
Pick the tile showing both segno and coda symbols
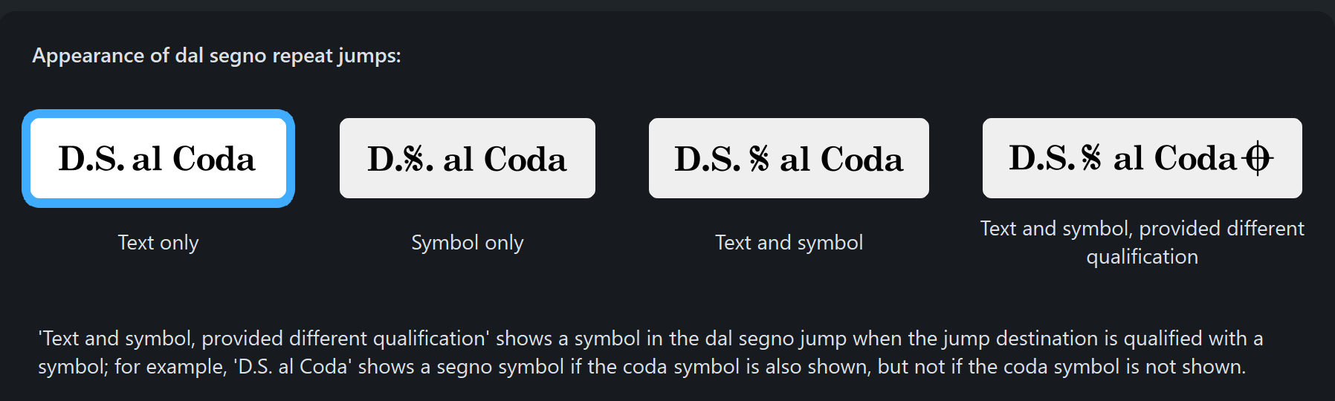click(1142, 158)
